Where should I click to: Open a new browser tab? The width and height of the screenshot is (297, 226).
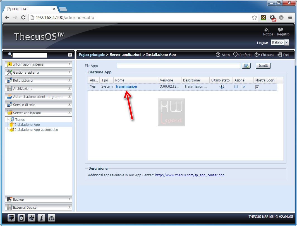click(63, 9)
